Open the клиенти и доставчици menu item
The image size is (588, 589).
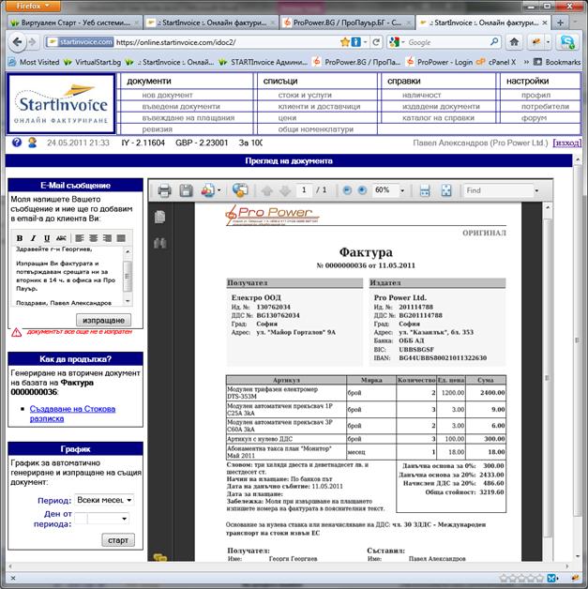[319, 107]
